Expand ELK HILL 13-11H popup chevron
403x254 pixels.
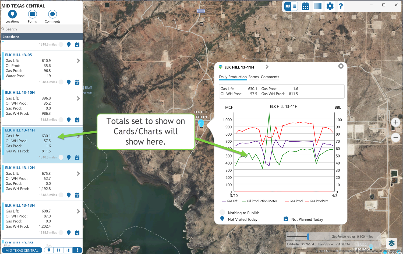(x=267, y=67)
